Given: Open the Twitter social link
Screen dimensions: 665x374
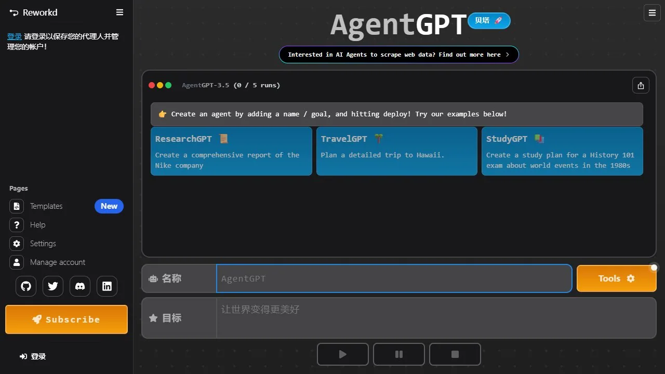Looking at the screenshot, I should coord(53,286).
